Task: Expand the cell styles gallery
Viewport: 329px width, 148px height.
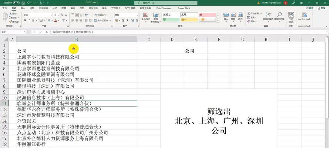Action: [218, 21]
